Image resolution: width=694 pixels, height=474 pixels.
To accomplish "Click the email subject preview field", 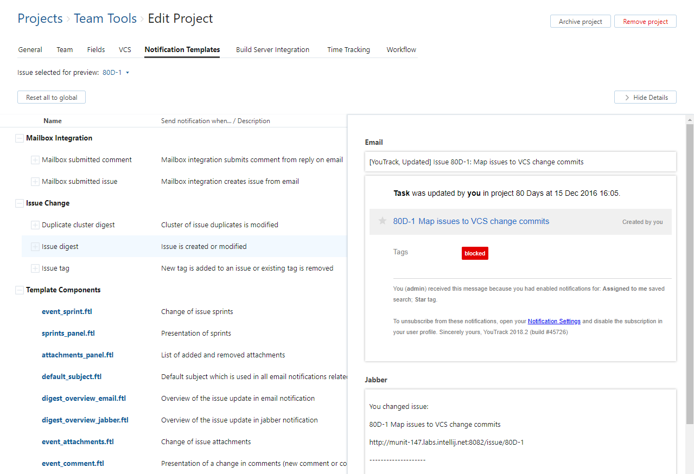I will coord(520,162).
